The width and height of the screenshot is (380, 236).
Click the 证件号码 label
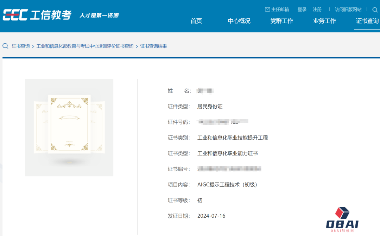coord(179,122)
